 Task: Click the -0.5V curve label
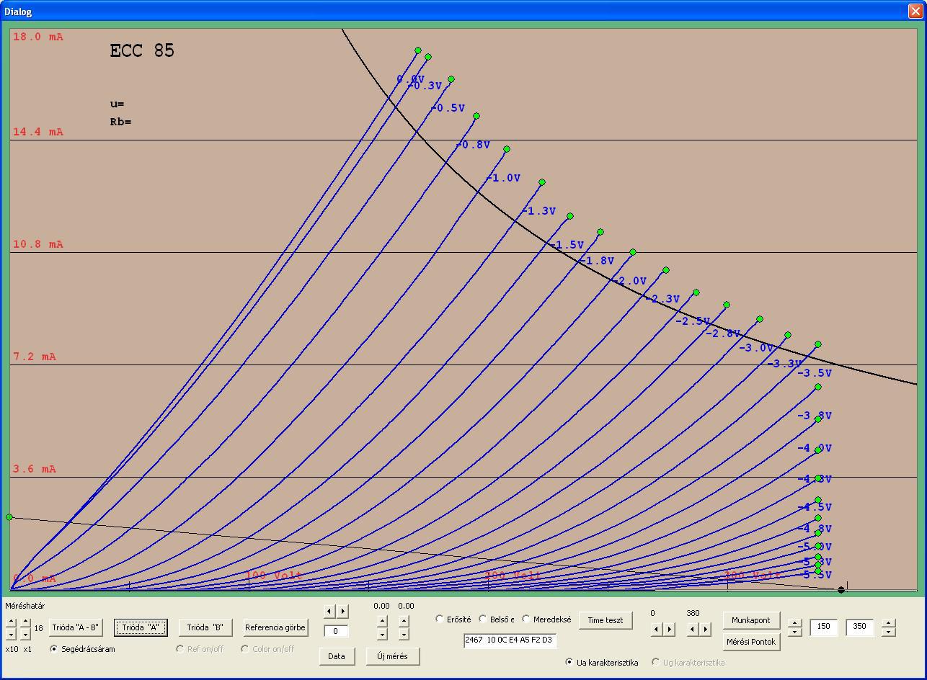click(448, 108)
